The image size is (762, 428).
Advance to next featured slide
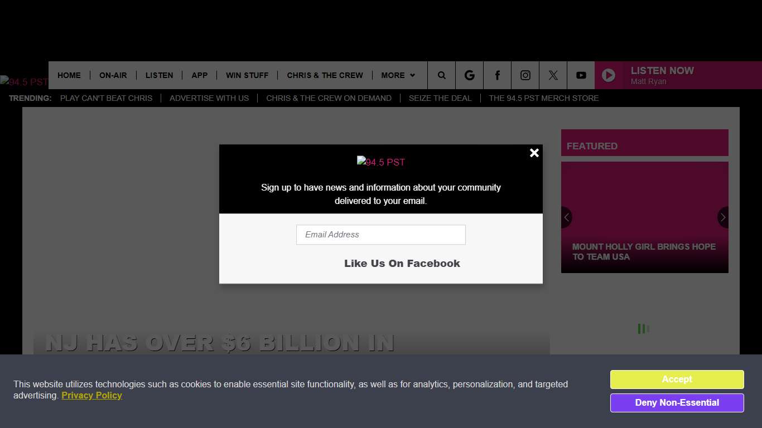(723, 217)
